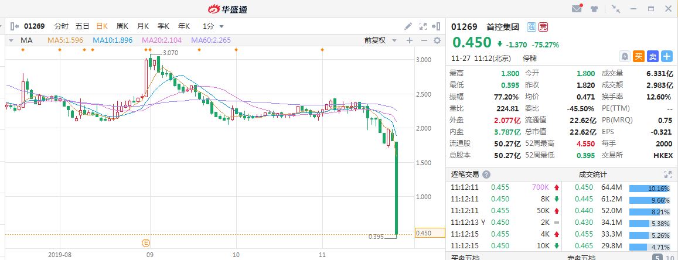Viewport: 678px width, 260px height.
Task: Open the chart settings gear
Action: (437, 40)
